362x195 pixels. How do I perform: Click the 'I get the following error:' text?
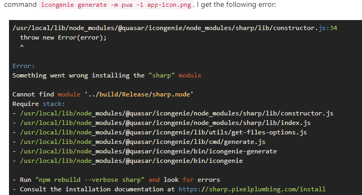tap(236, 5)
